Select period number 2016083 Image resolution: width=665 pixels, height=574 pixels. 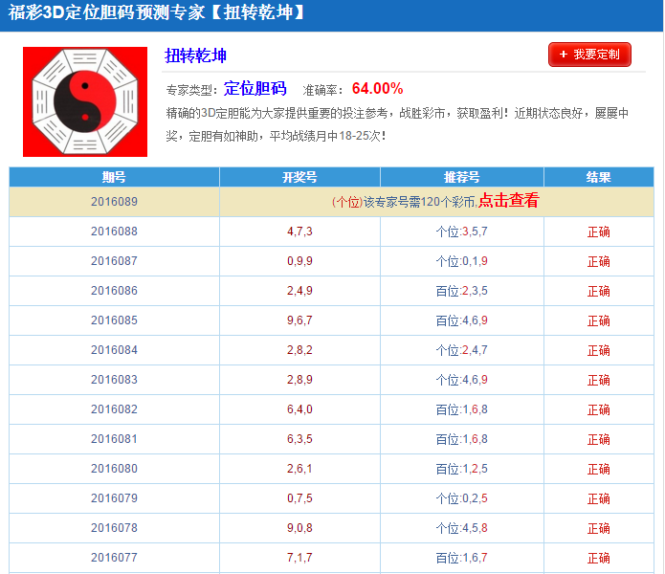(x=114, y=380)
